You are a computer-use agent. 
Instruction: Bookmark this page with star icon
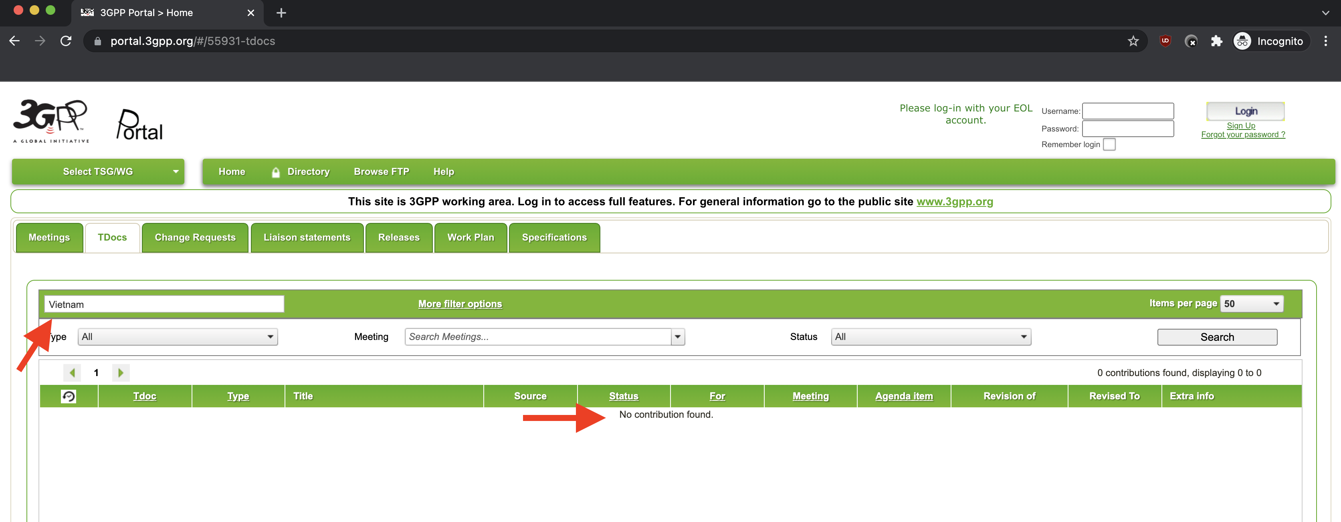1133,41
